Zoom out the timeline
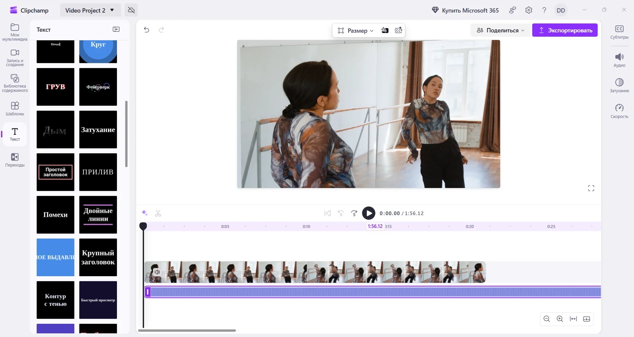634x337 pixels. tap(547, 319)
